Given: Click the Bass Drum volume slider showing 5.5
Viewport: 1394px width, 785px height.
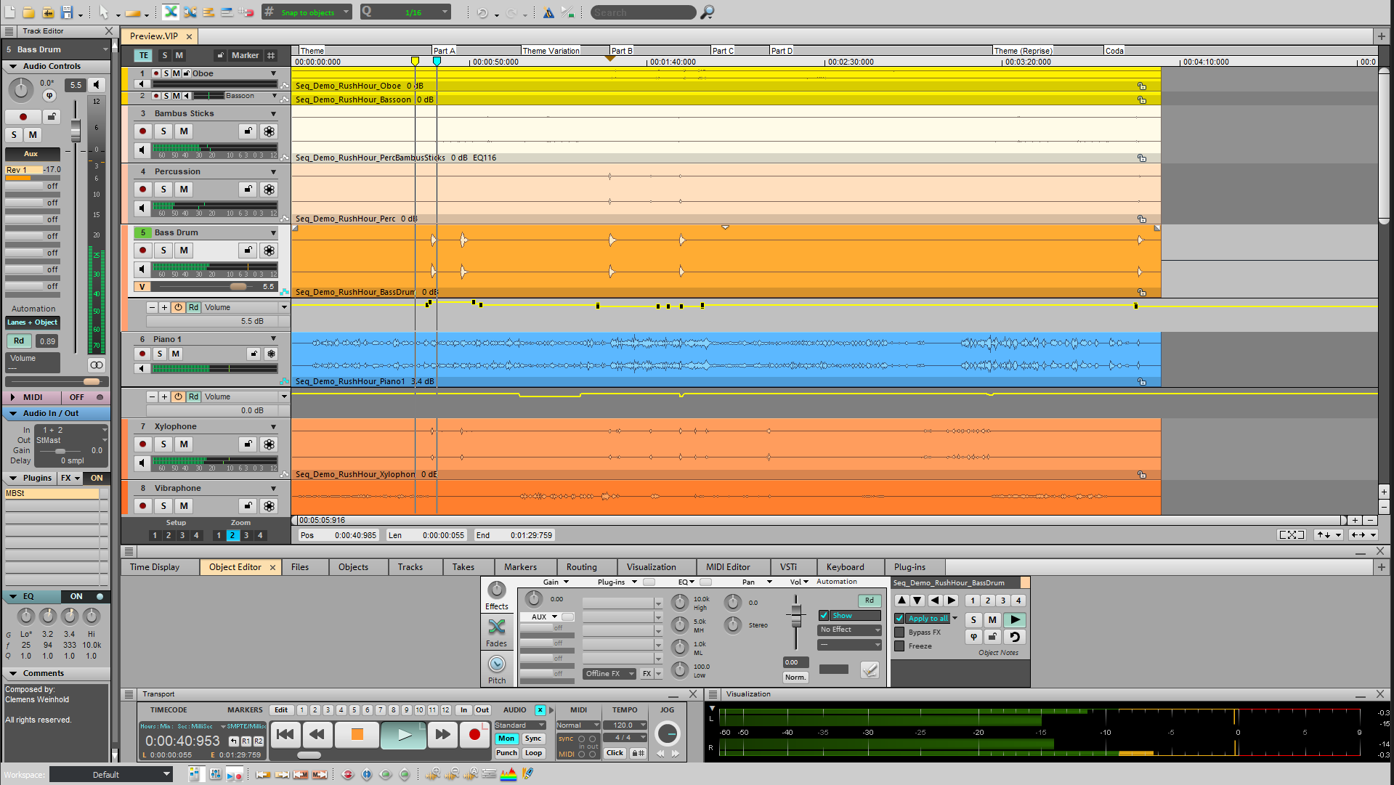Looking at the screenshot, I should (214, 287).
